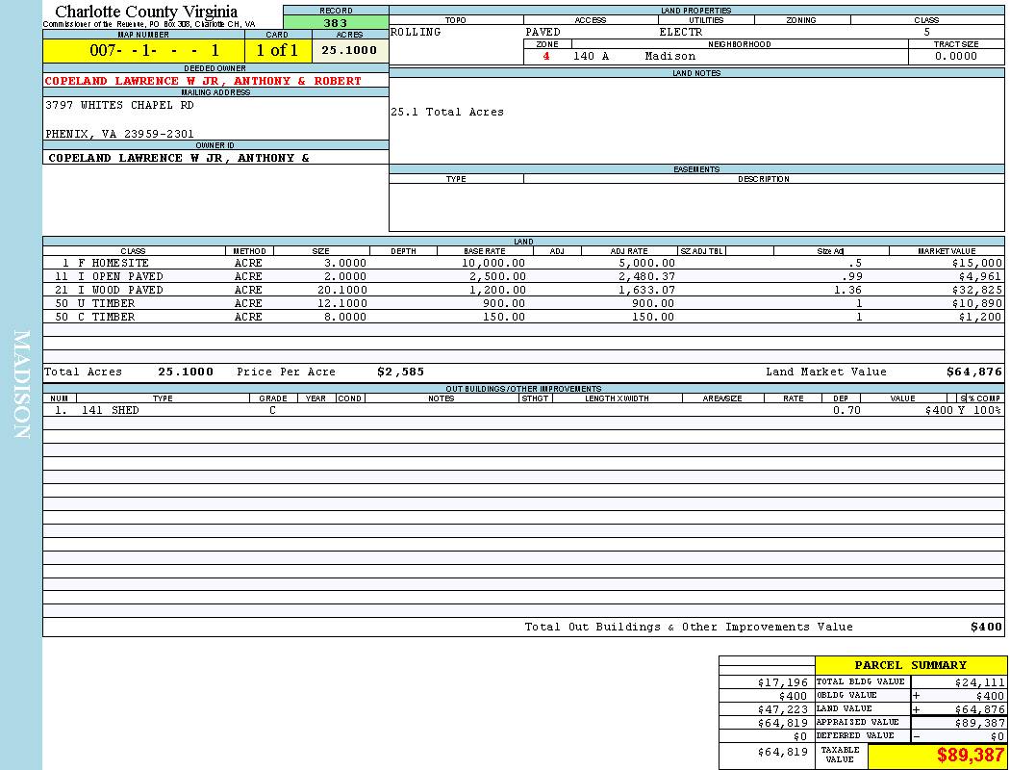Click the mailing address 3797 Whites Chapel Rd

coord(119,105)
